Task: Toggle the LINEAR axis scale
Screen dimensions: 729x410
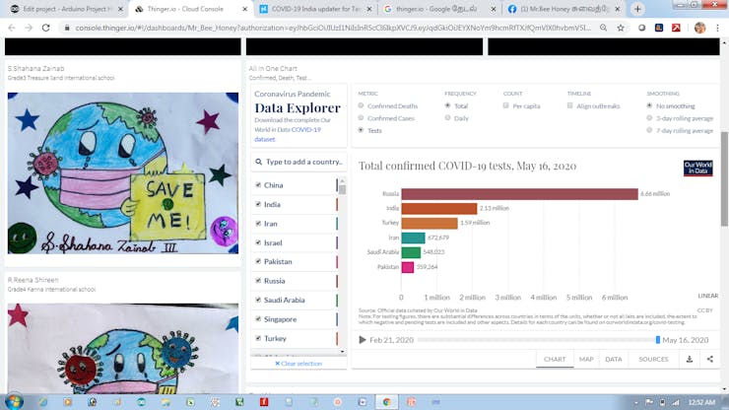Action: 707,295
